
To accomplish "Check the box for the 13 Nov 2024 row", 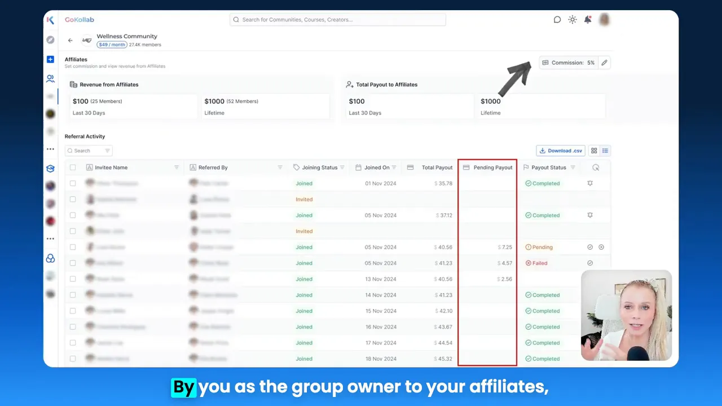I will click(x=73, y=279).
